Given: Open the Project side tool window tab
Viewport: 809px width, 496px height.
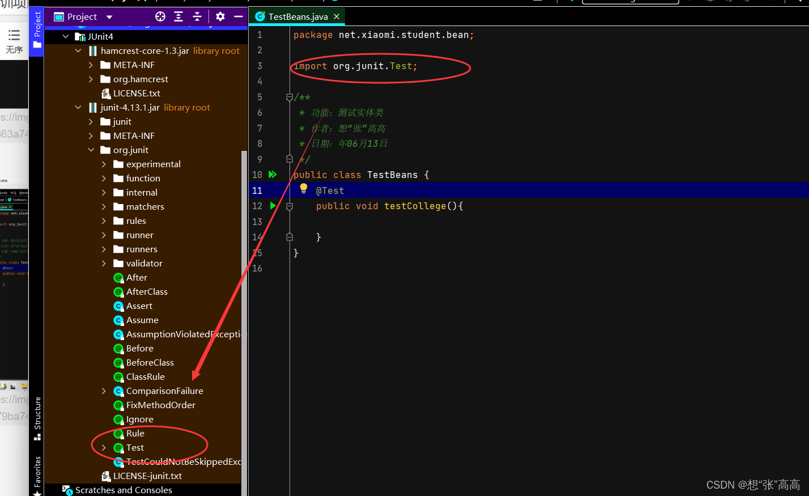Looking at the screenshot, I should pyautogui.click(x=37, y=30).
